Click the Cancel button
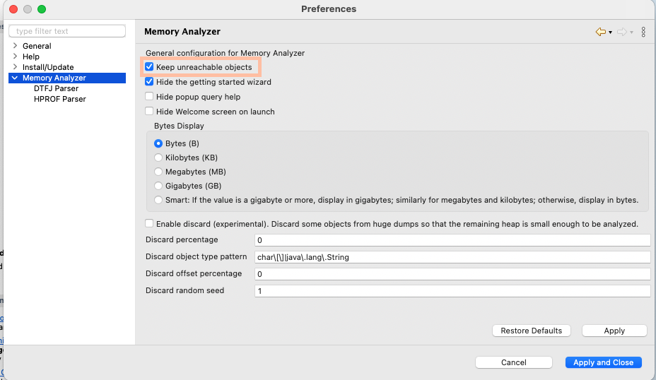The image size is (656, 380). tap(514, 362)
